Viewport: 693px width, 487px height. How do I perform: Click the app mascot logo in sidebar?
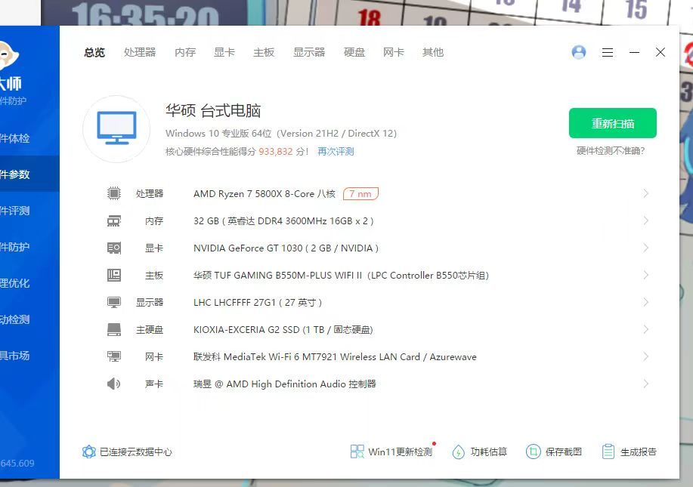pyautogui.click(x=9, y=56)
